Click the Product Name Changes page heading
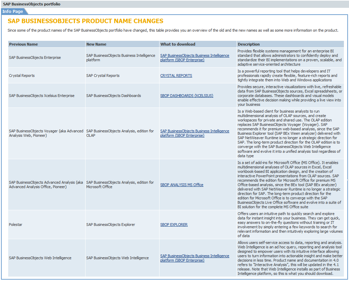This screenshot has width=349, height=281. [85, 21]
